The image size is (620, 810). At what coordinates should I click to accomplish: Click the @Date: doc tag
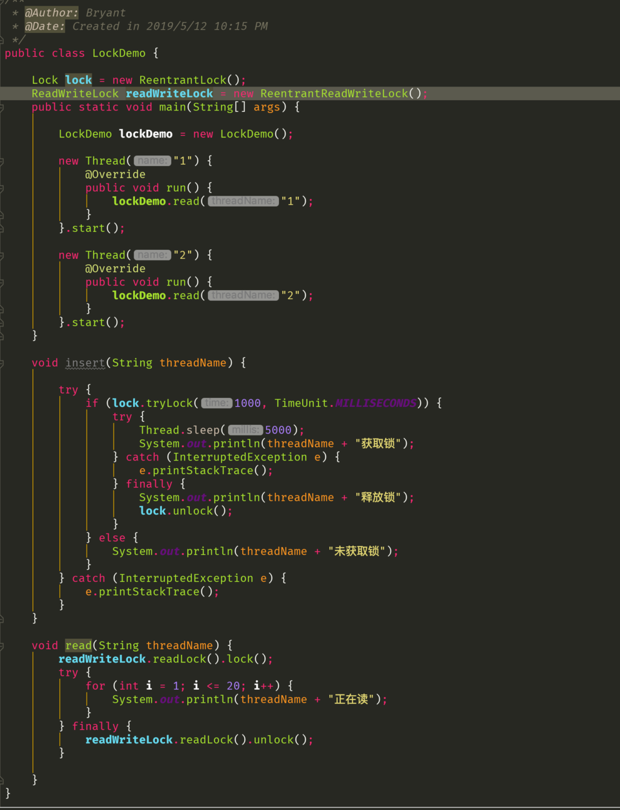click(45, 26)
